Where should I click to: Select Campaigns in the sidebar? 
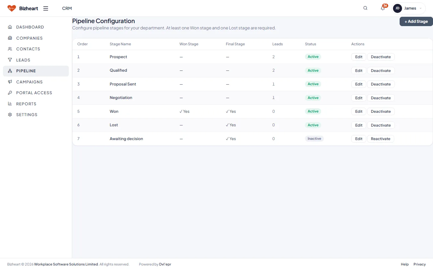pyautogui.click(x=36, y=82)
